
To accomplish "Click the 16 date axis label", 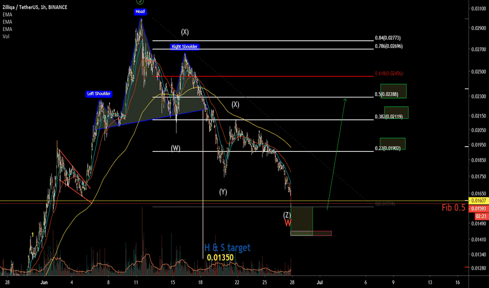I will click(458, 282).
